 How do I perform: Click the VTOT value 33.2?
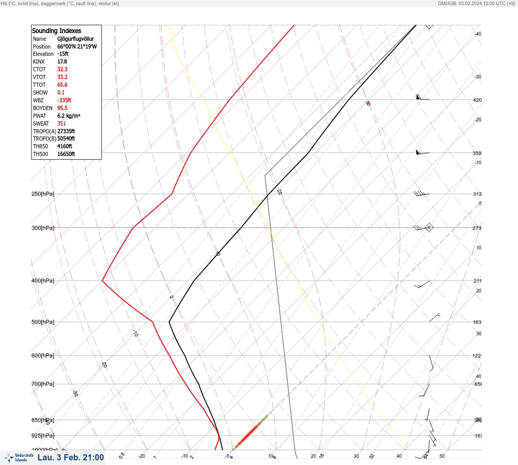(x=62, y=77)
